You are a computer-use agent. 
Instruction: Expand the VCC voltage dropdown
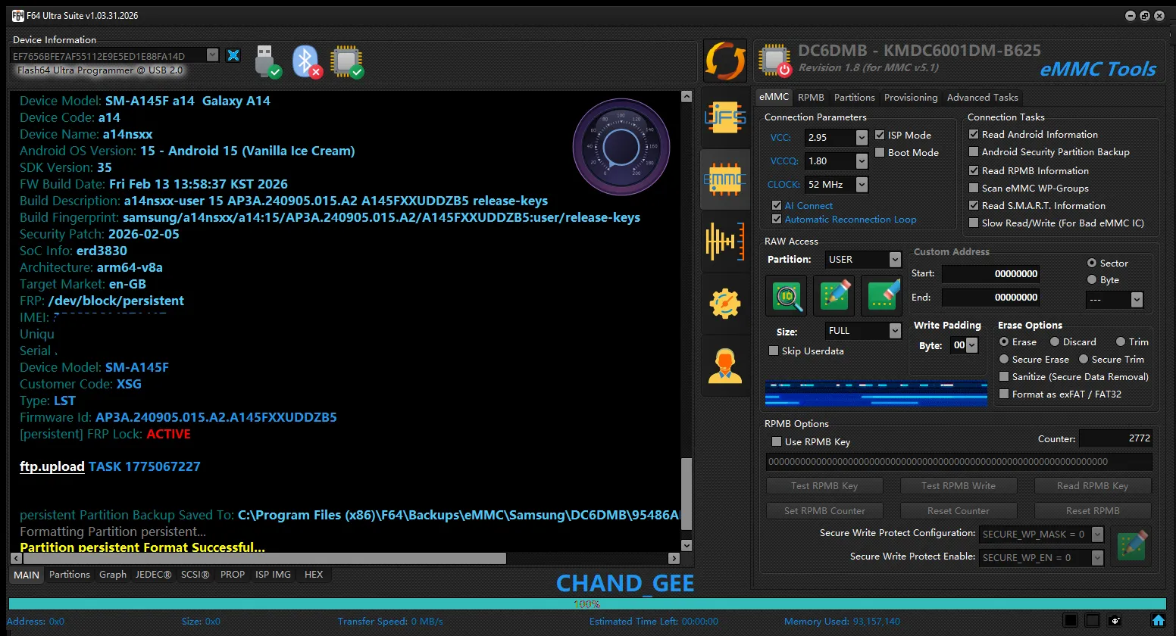click(x=862, y=137)
